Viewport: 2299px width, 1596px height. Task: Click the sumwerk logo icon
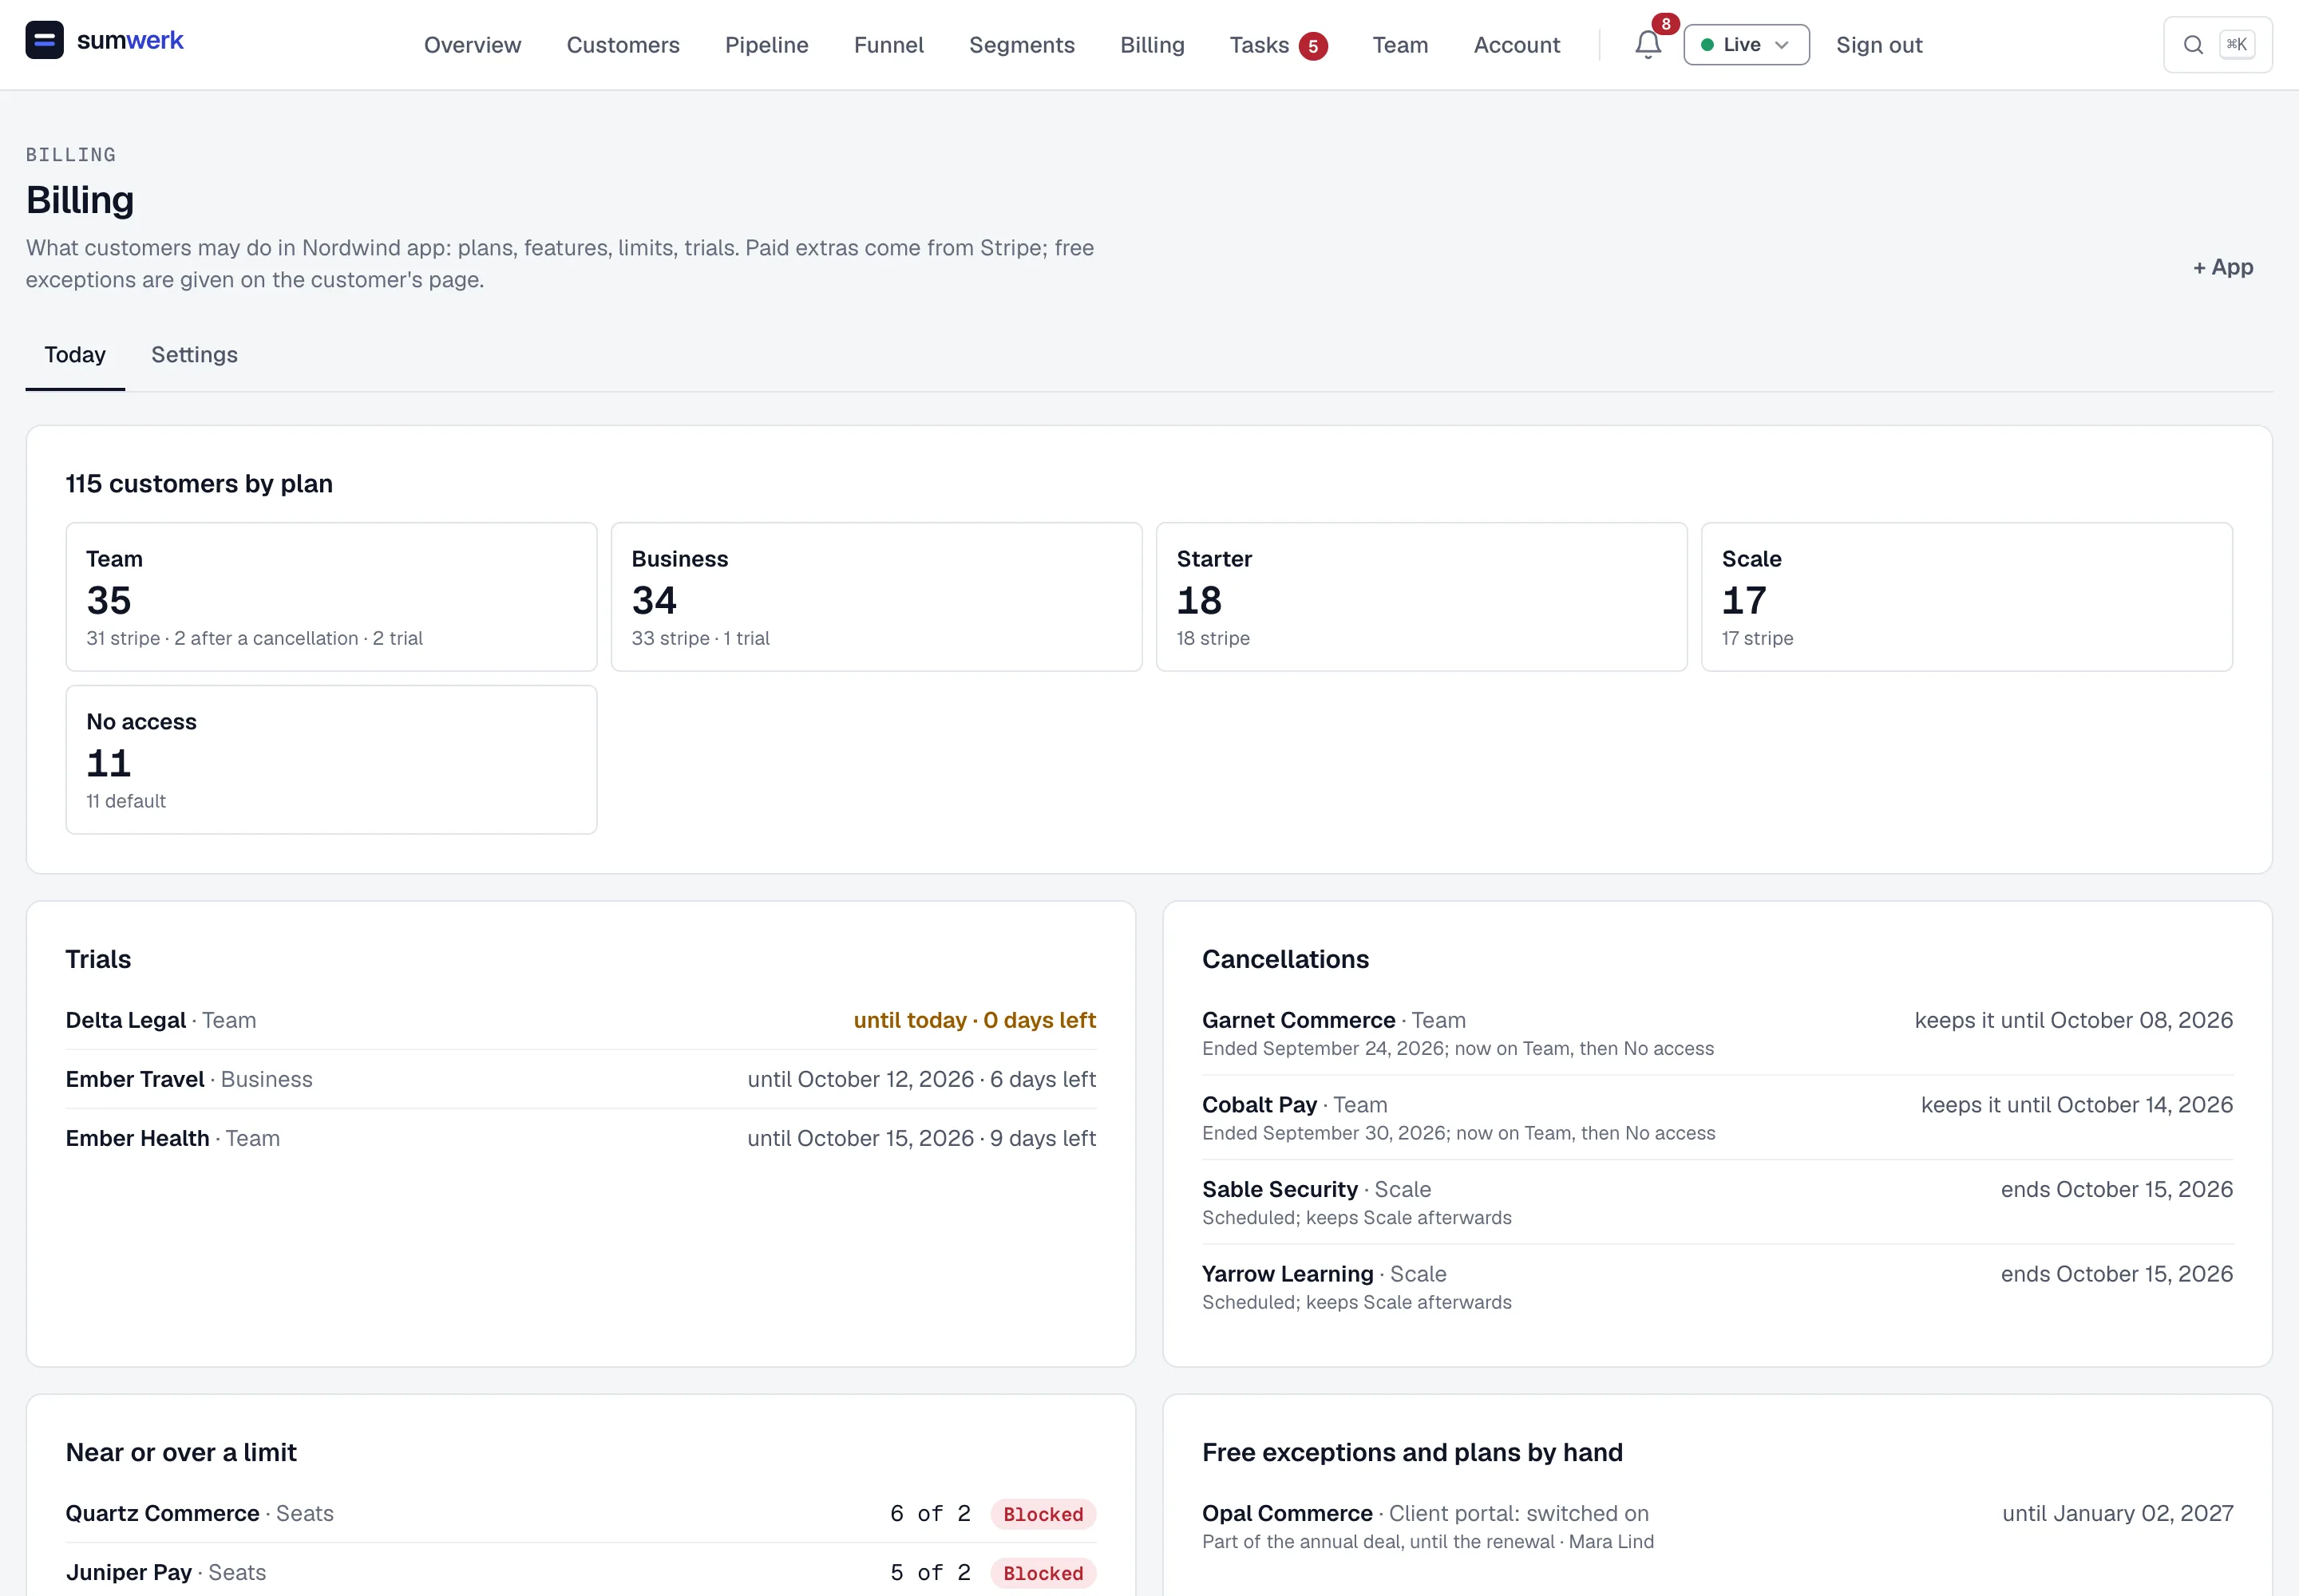[x=44, y=41]
